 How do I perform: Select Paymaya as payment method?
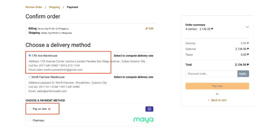30,120
